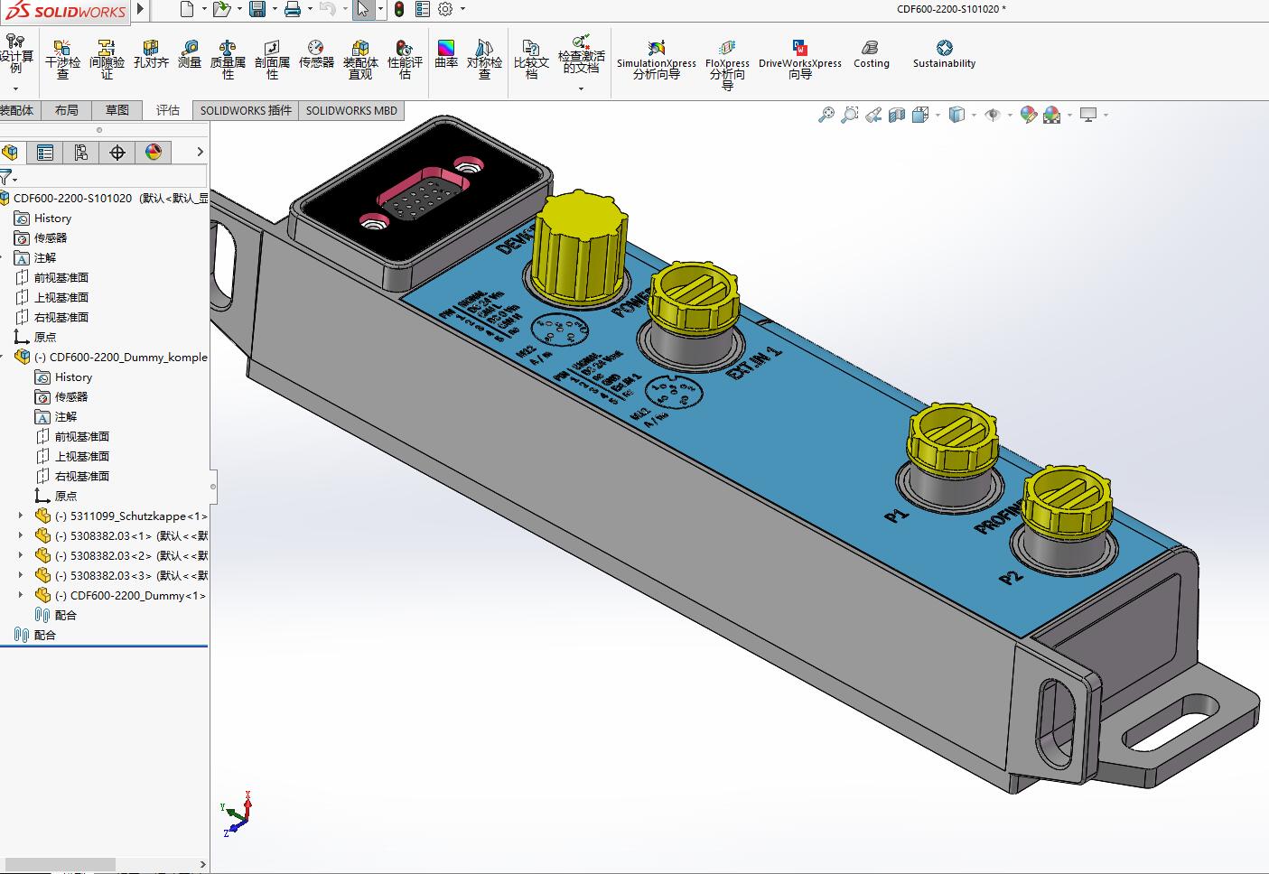Viewport: 1269px width, 874px height.
Task: Save the document with the floppy icon
Action: (257, 9)
